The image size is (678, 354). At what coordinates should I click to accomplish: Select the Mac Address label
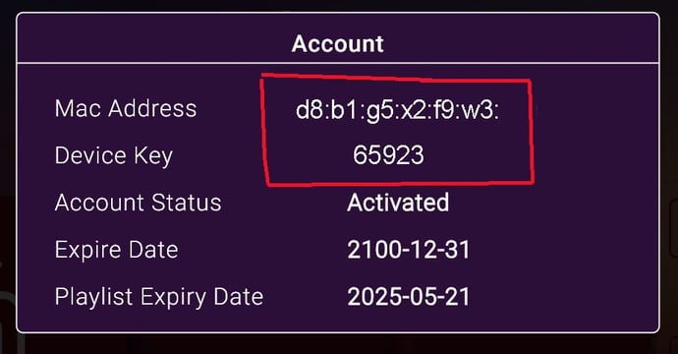click(x=126, y=108)
